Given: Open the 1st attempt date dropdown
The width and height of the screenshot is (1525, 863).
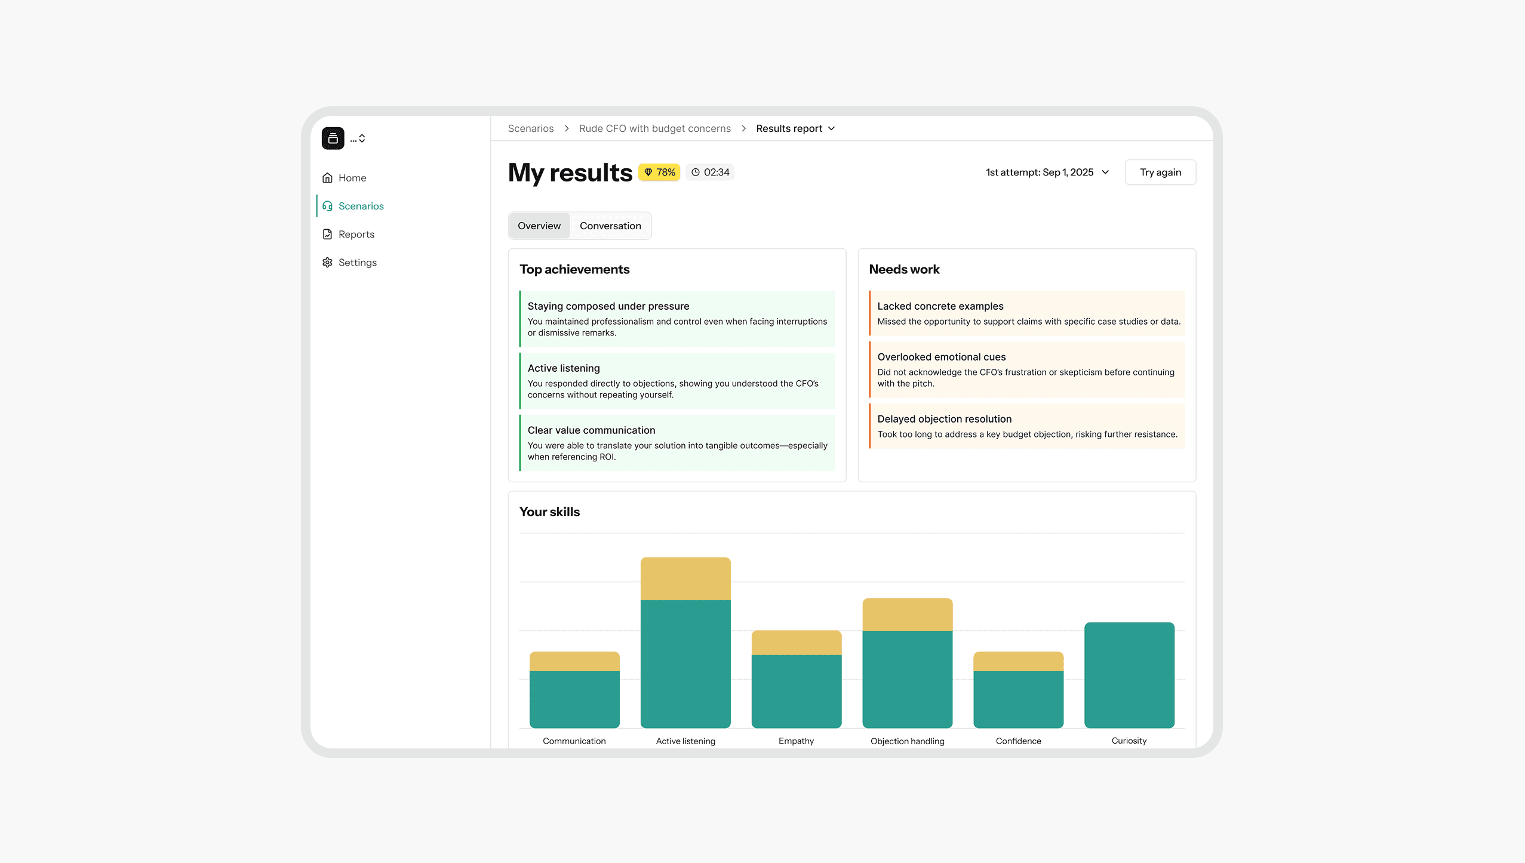Looking at the screenshot, I should (x=1047, y=172).
